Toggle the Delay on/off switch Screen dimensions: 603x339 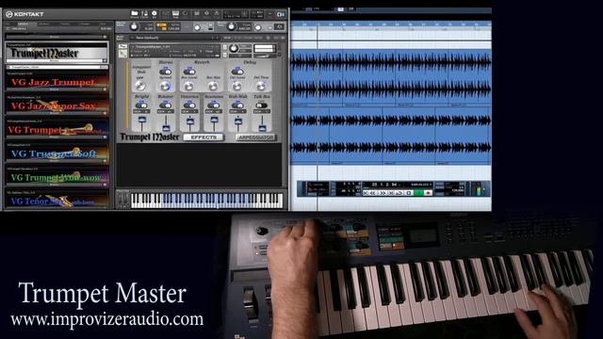point(237,72)
